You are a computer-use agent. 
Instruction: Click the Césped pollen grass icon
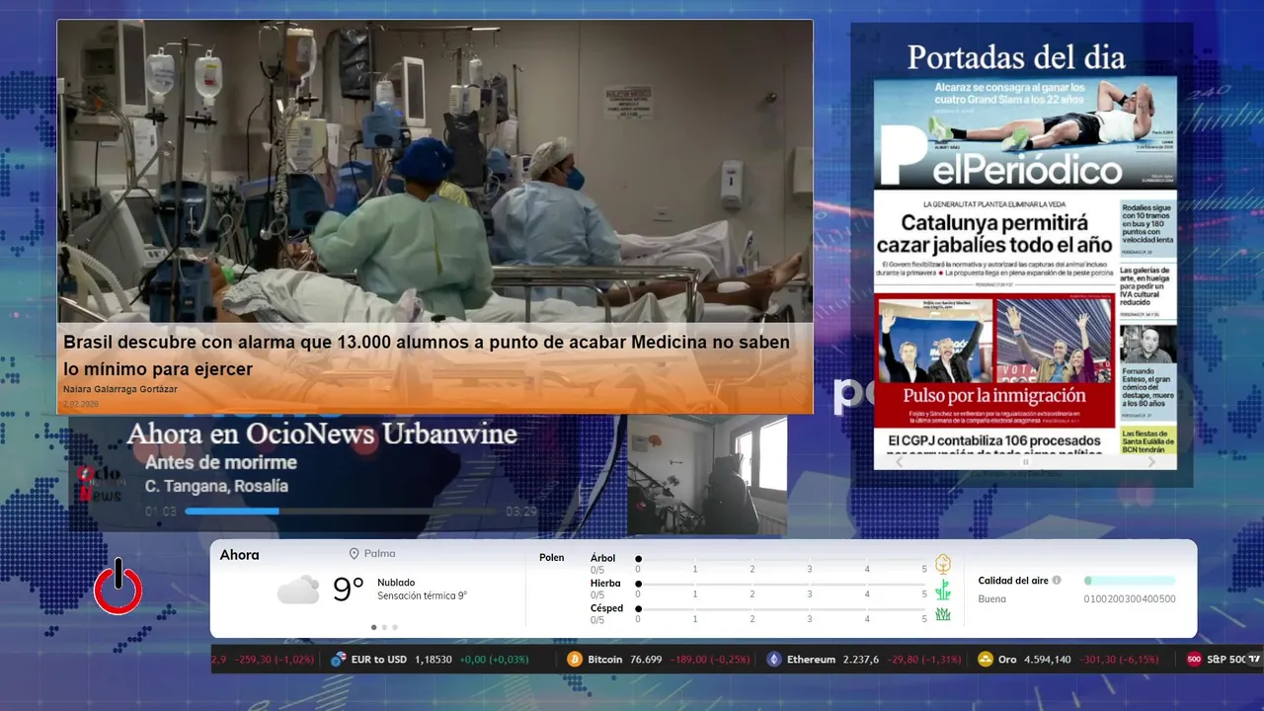click(943, 614)
